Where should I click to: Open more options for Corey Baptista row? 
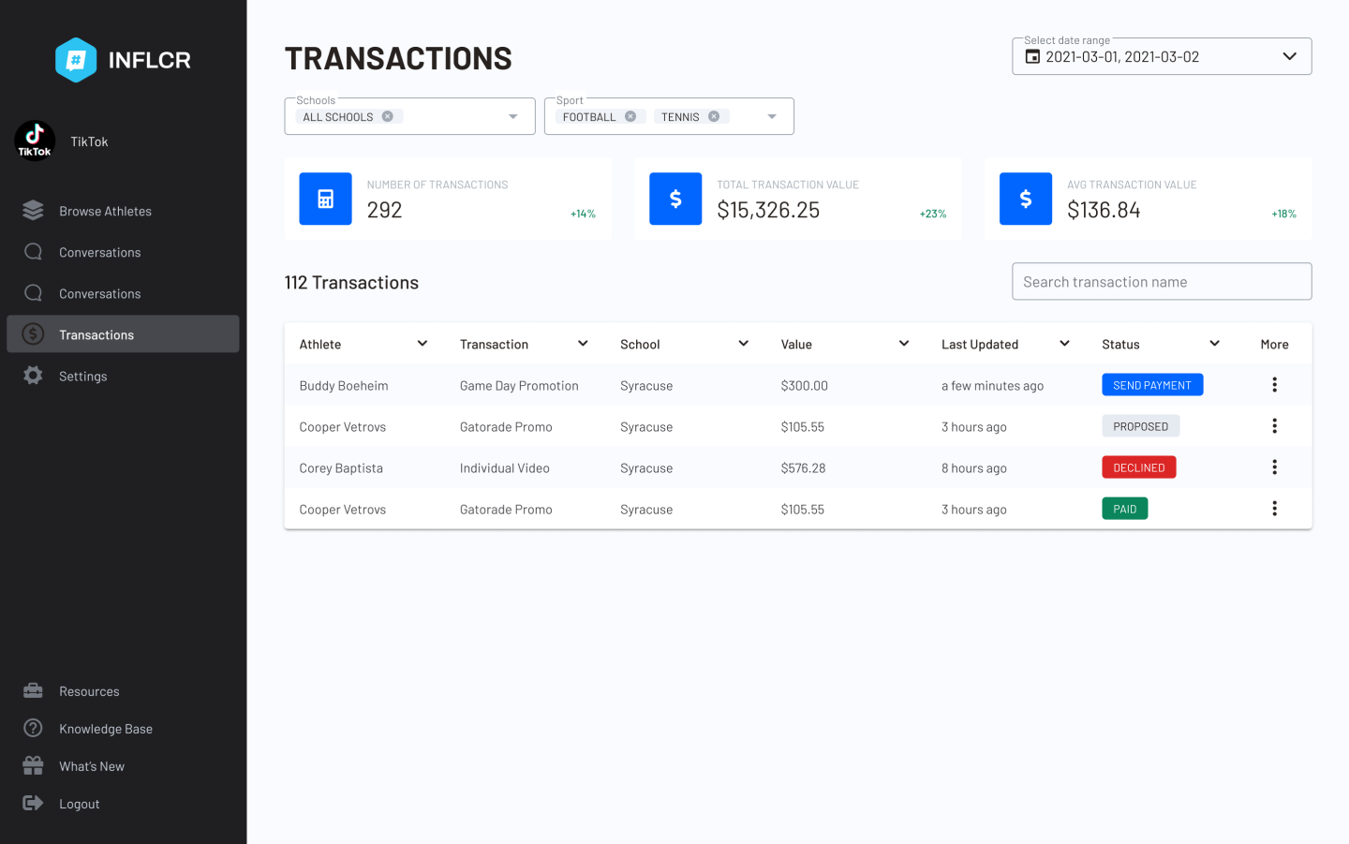click(1274, 467)
